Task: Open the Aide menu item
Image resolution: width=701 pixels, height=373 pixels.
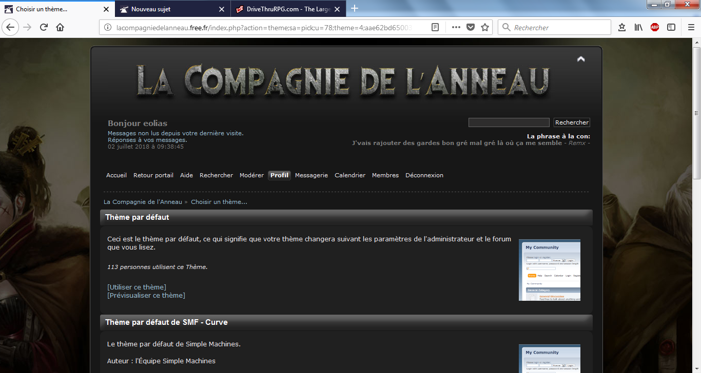Action: 187,175
